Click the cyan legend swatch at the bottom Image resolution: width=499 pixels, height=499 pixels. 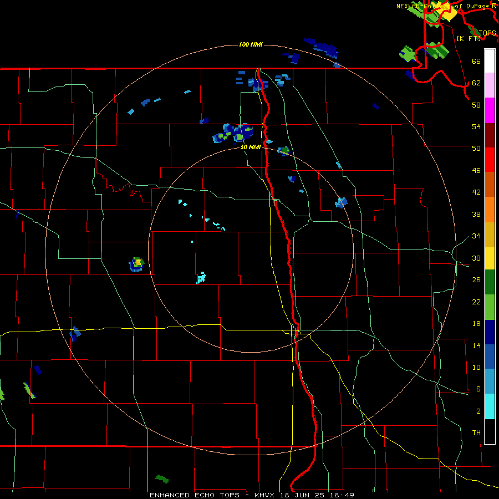[x=490, y=406]
